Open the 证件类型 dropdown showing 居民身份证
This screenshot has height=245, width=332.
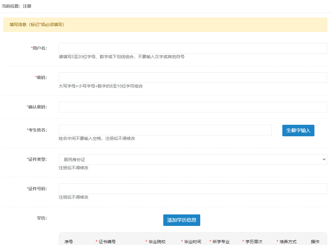point(193,160)
